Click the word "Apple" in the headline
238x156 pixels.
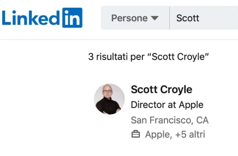(x=191, y=105)
